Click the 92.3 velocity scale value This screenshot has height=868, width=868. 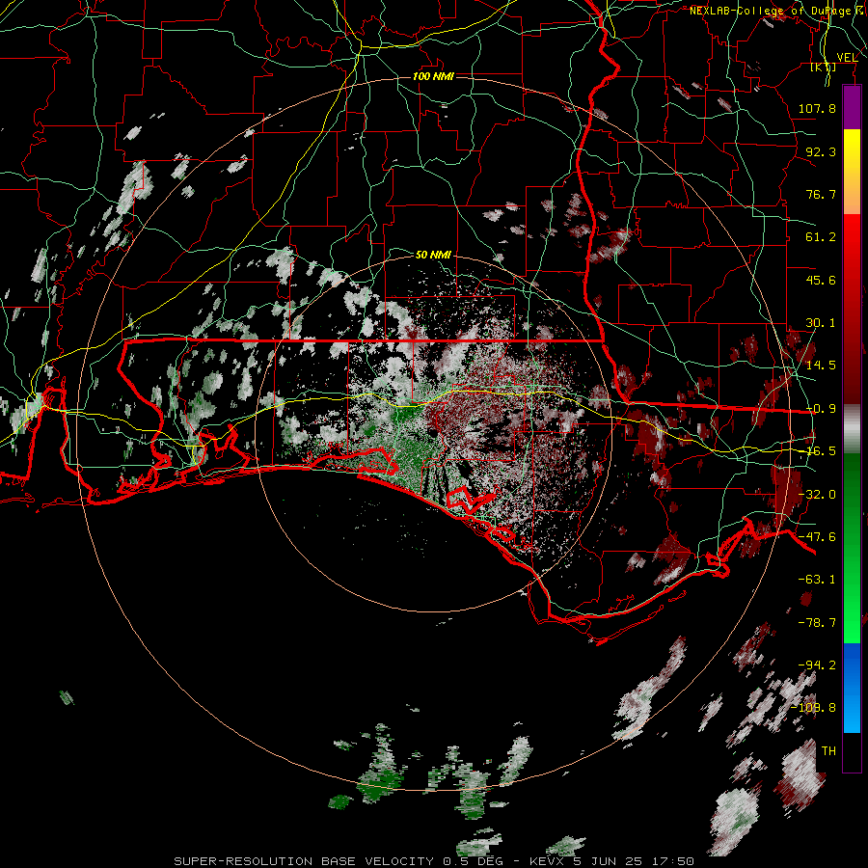(821, 151)
